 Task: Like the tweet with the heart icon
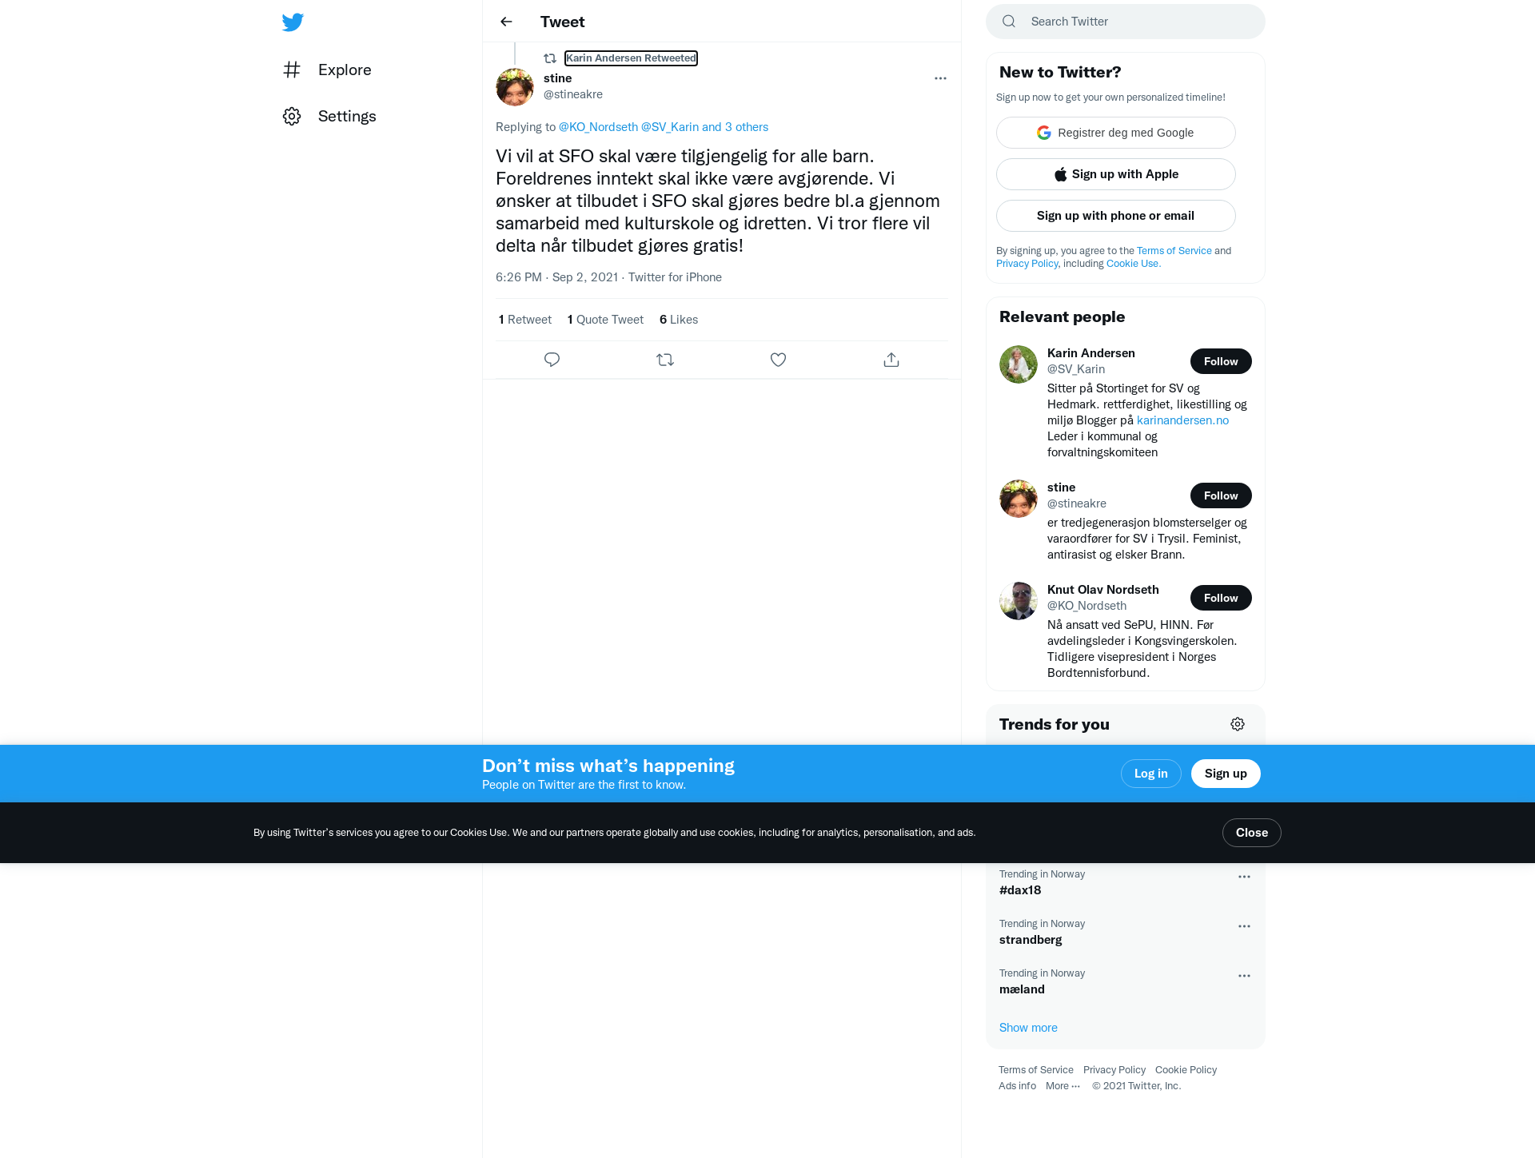click(x=778, y=360)
